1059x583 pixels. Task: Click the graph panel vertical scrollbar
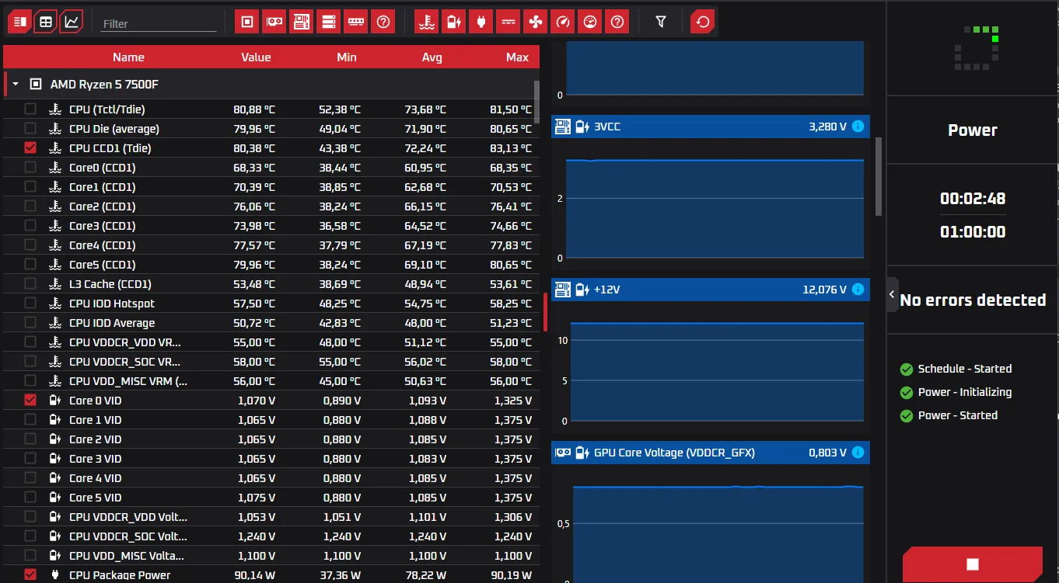coord(879,177)
